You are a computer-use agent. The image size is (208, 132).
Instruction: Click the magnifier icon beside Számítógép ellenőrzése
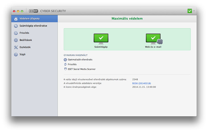[16, 26]
